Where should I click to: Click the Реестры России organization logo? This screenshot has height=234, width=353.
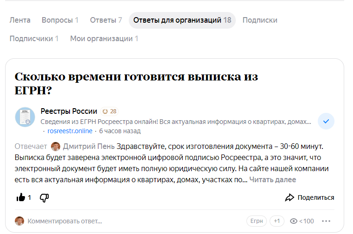coord(25,117)
